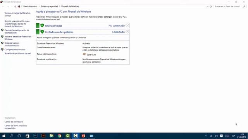This screenshot has height=139, width=248.
Task: Click shield icon beside 'Activar o desactivar Firewall'
Action: click(x=2, y=37)
